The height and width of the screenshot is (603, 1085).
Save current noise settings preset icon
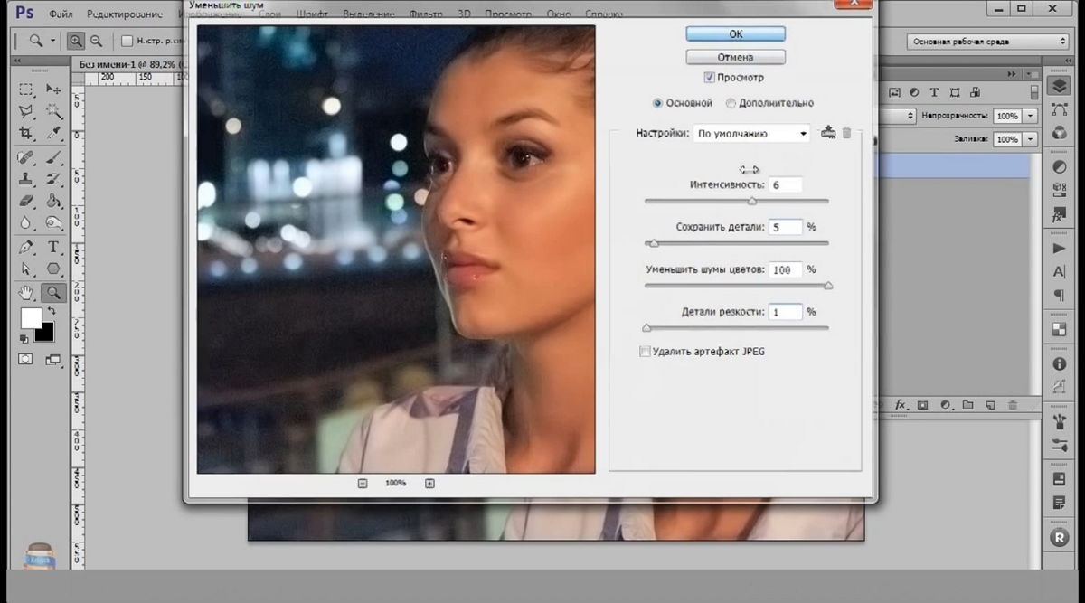(828, 133)
